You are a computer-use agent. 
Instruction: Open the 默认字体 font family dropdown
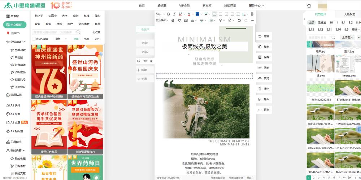pos(162,21)
